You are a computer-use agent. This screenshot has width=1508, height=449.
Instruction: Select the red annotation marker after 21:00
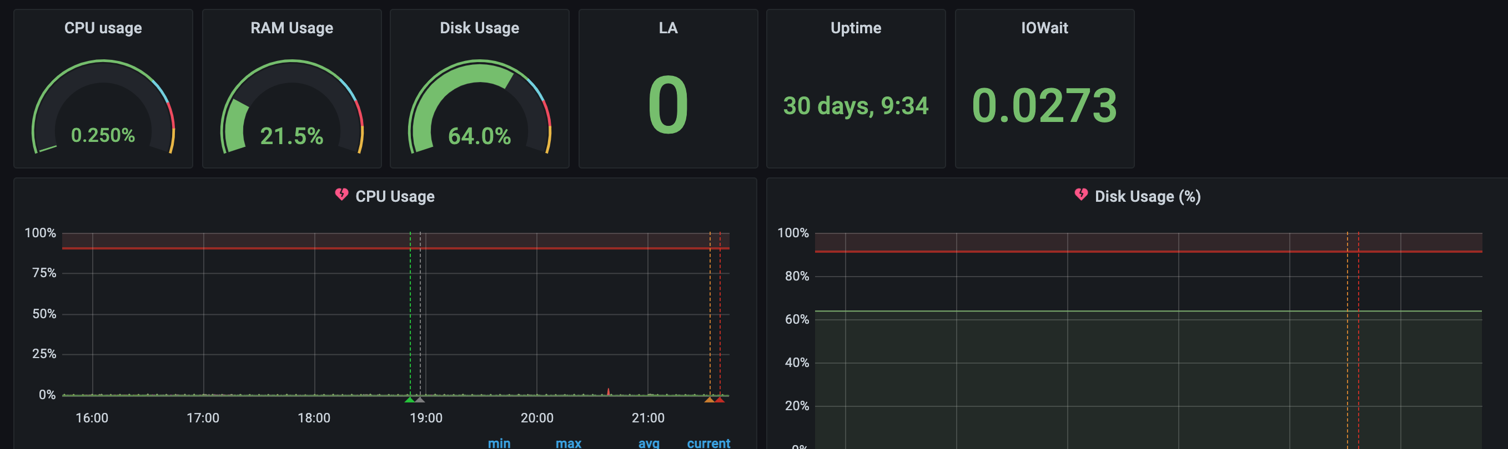pos(720,399)
